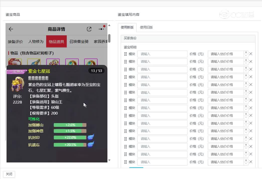Click the 关闭 button
This screenshot has height=179, width=262.
(9, 174)
